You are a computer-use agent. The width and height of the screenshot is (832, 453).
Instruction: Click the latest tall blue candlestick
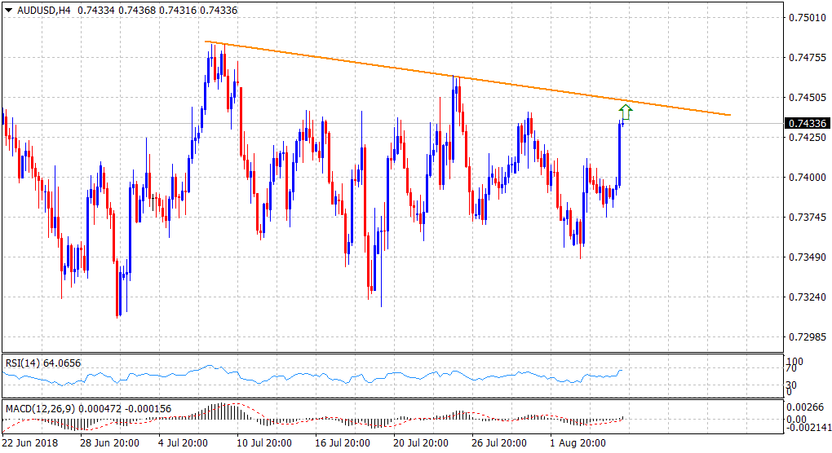[x=619, y=154]
